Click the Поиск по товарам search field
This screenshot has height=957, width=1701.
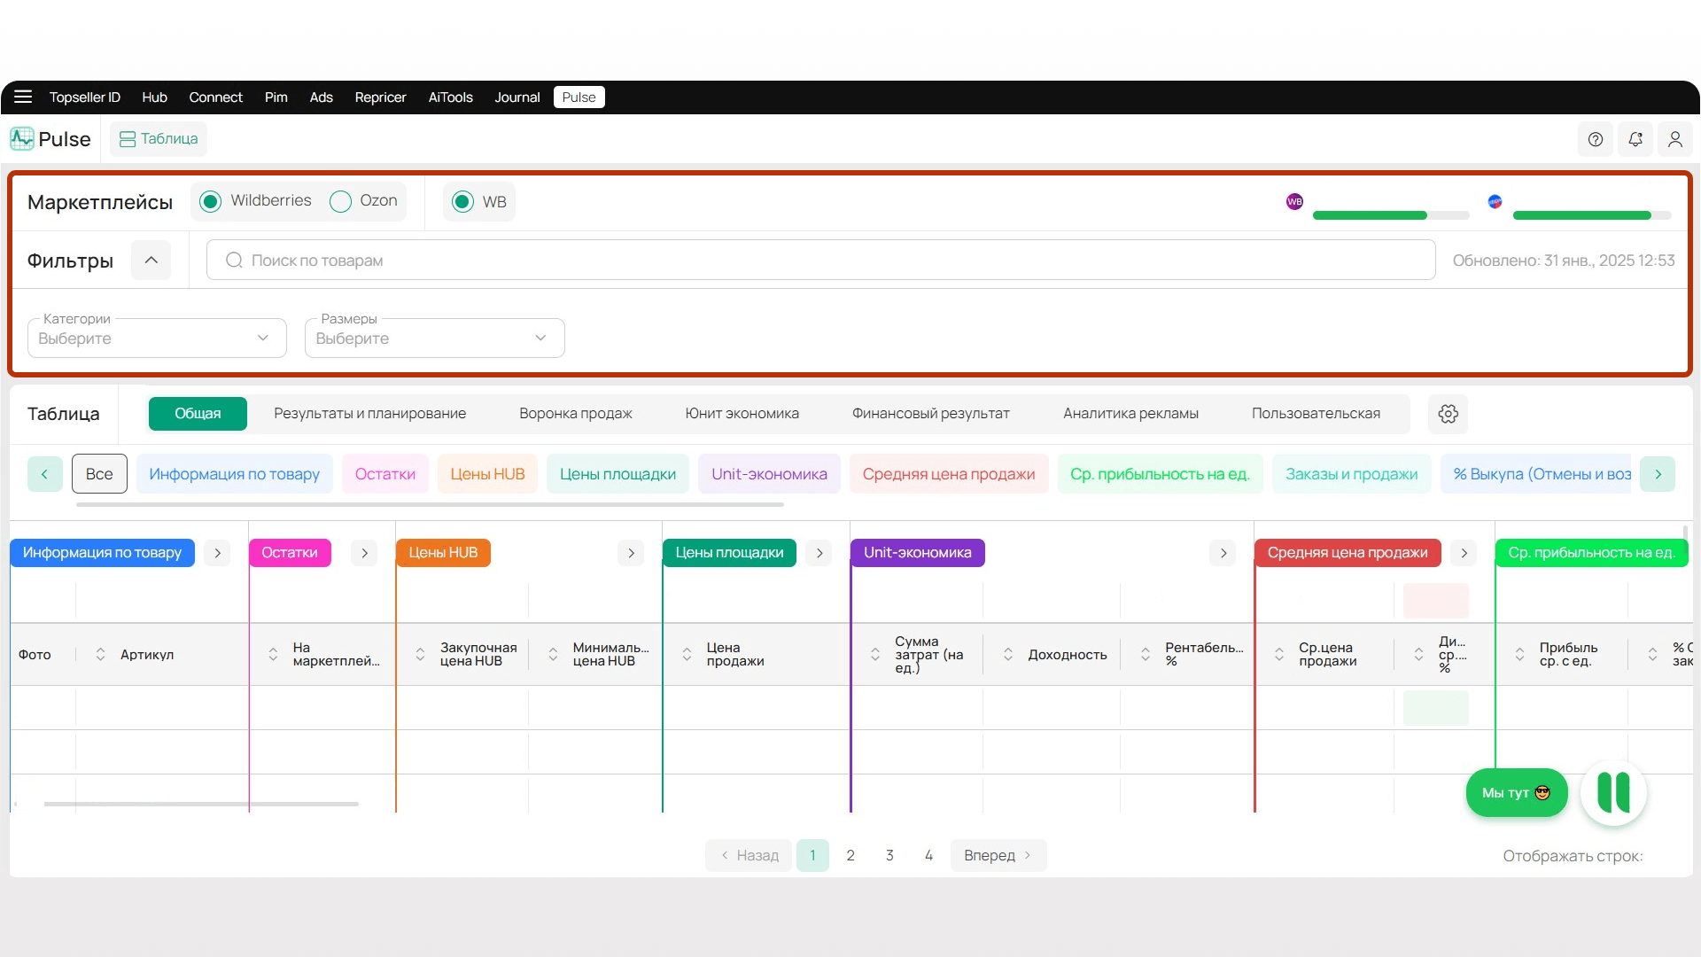tap(820, 260)
